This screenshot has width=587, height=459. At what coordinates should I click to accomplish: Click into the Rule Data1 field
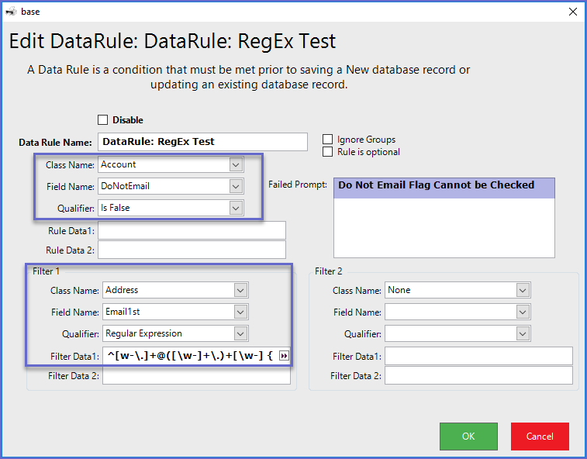tap(192, 230)
